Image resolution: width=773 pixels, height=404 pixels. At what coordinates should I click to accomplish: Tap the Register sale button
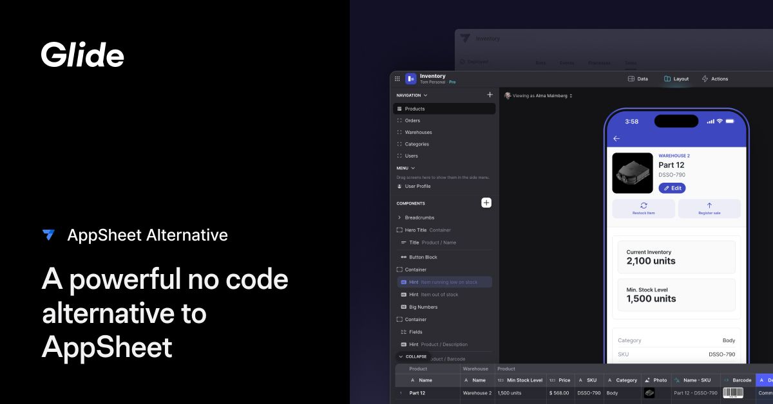709,208
